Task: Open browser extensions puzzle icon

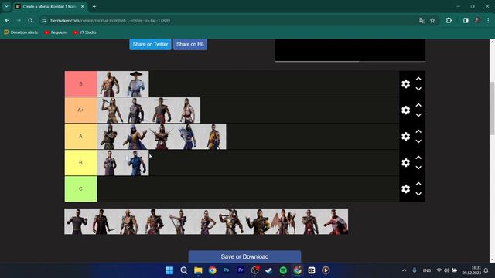Action: 449,21
